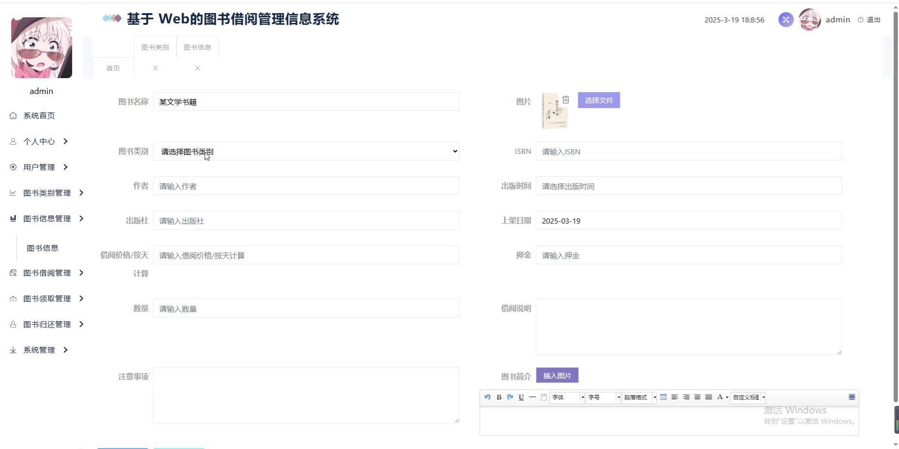Click 退出 to log out
899x449 pixels.
click(870, 20)
